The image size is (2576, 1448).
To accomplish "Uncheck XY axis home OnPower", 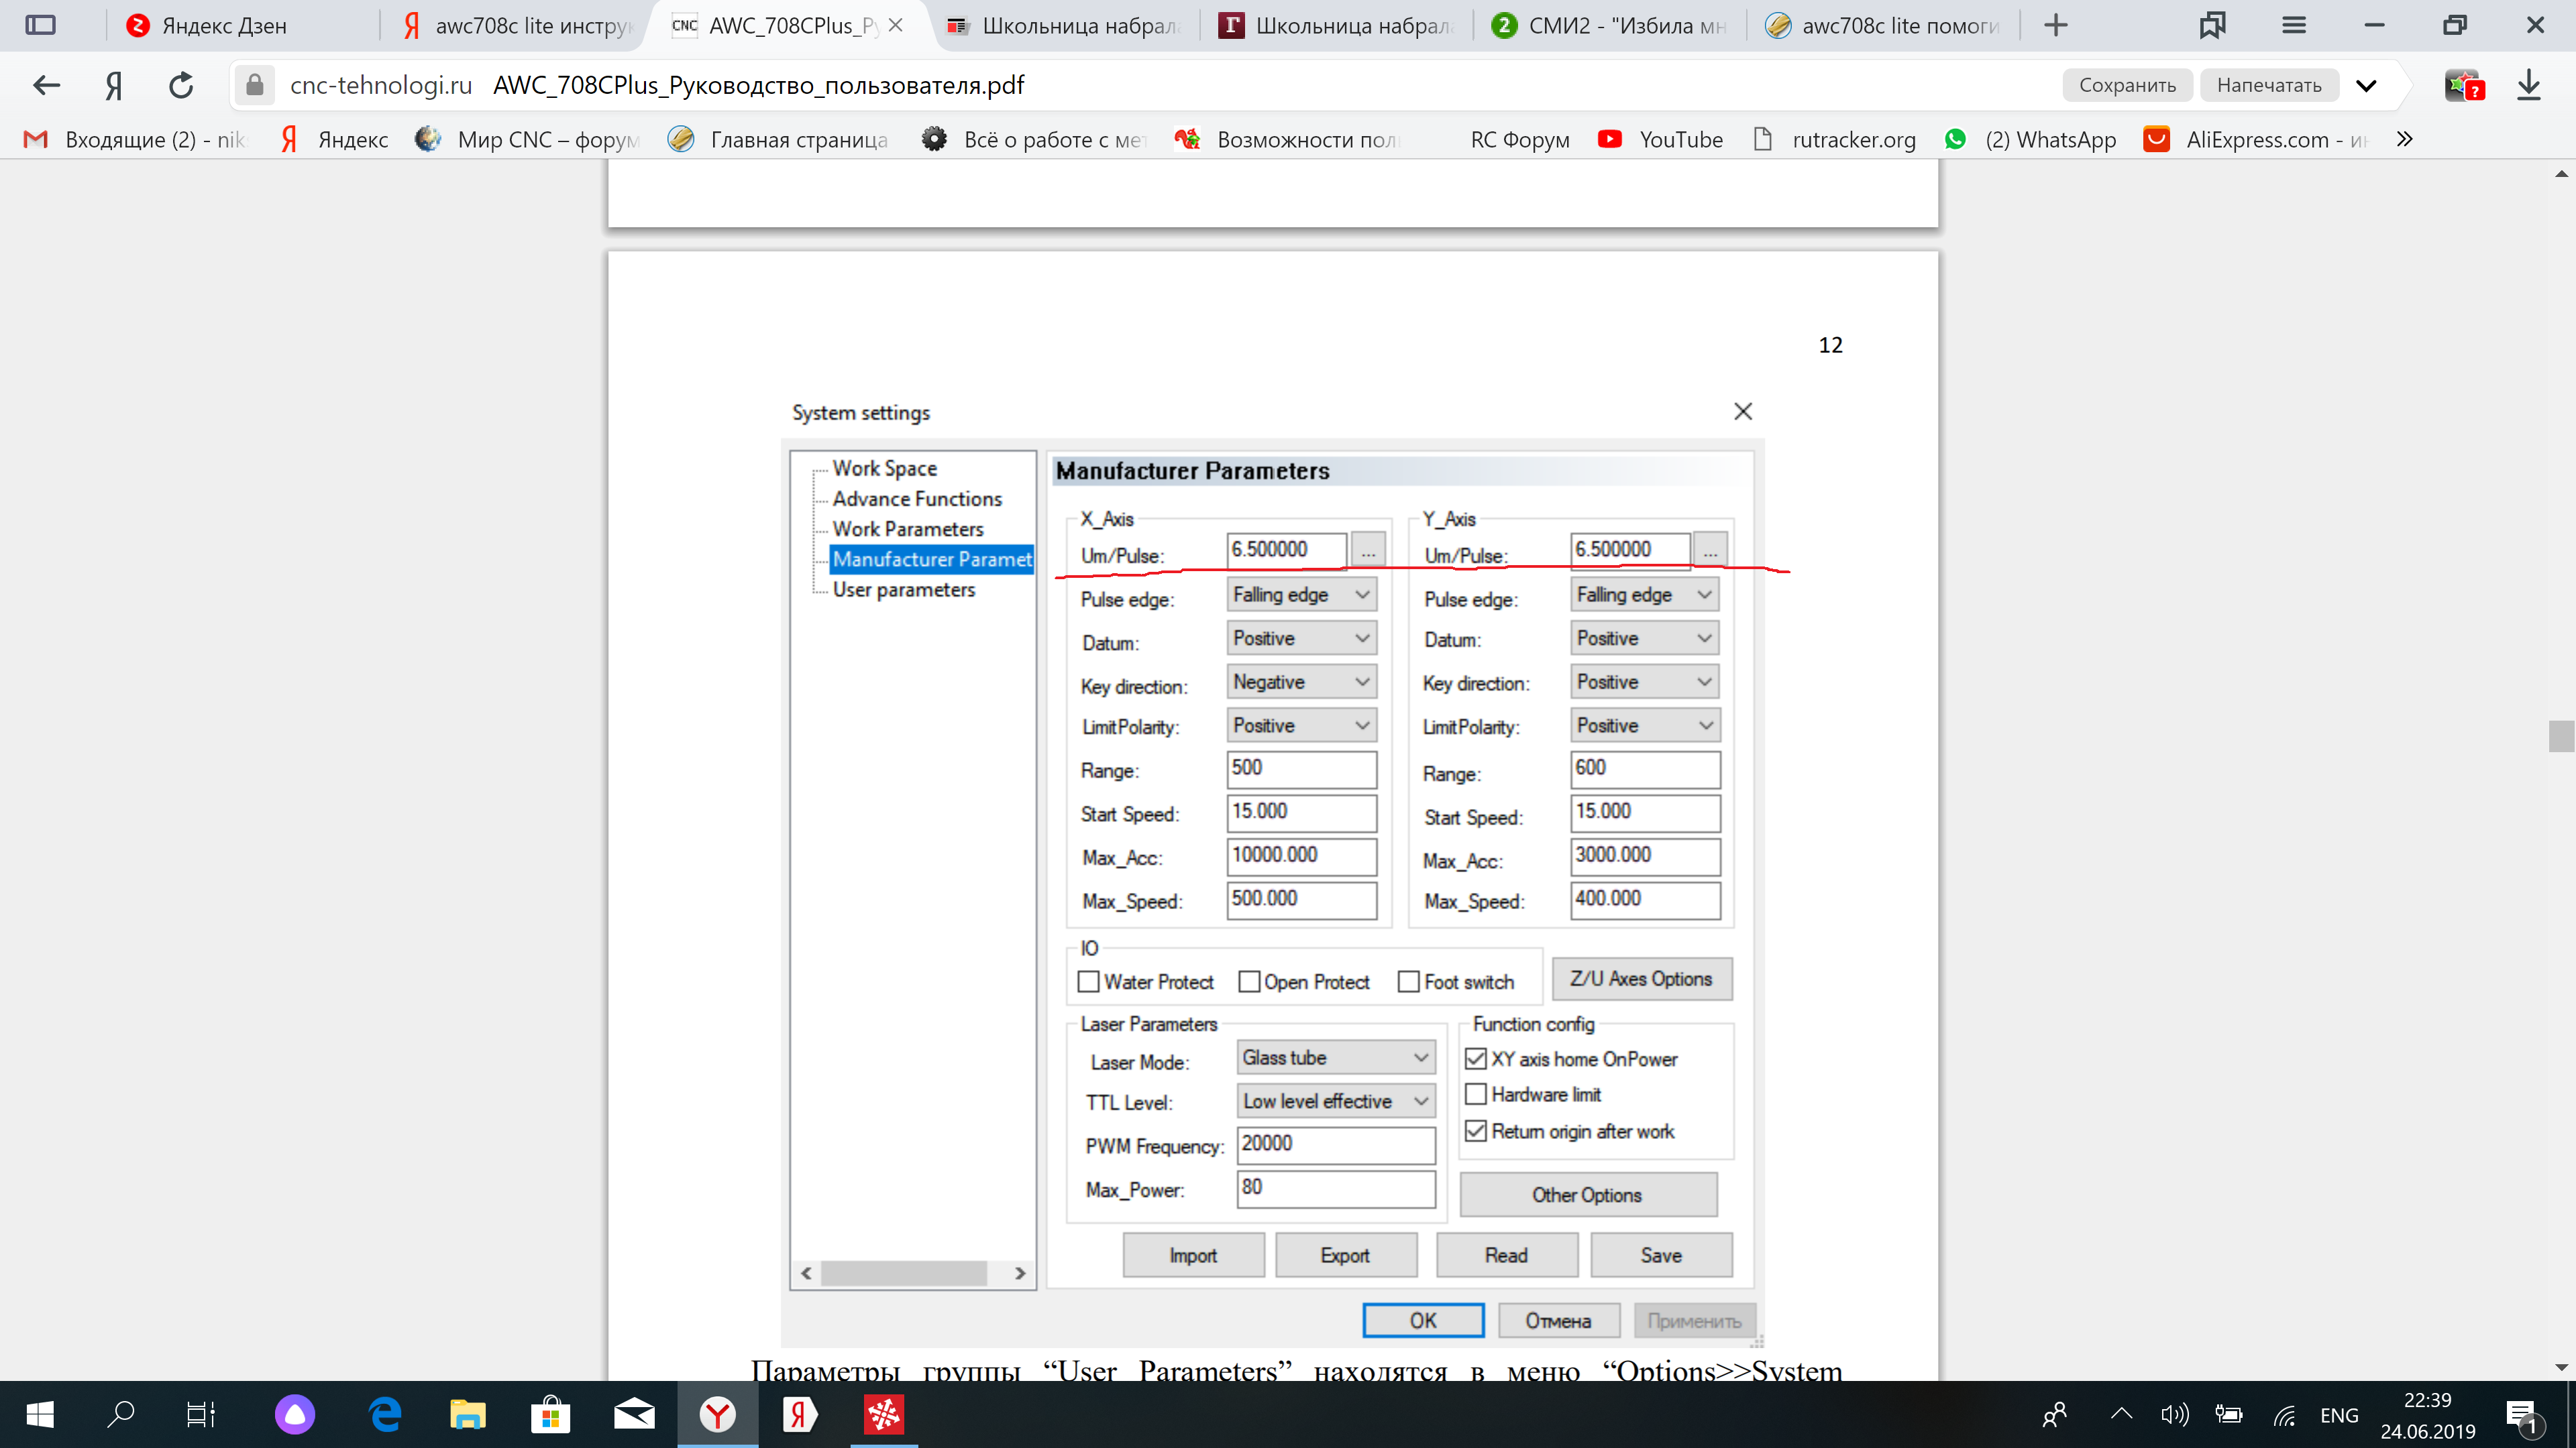I will [x=1475, y=1059].
